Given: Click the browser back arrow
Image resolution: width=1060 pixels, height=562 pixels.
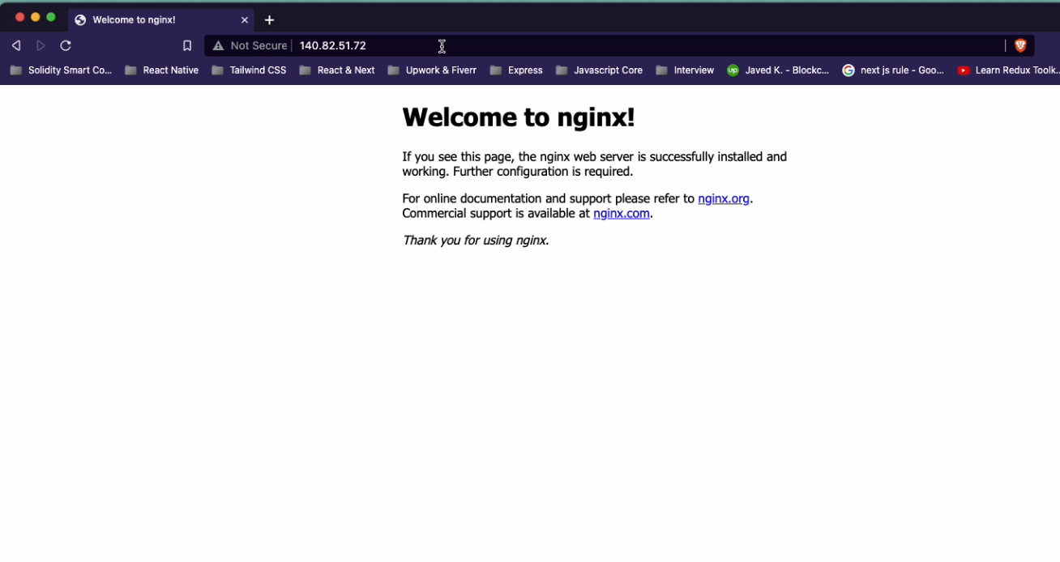Looking at the screenshot, I should 16,46.
